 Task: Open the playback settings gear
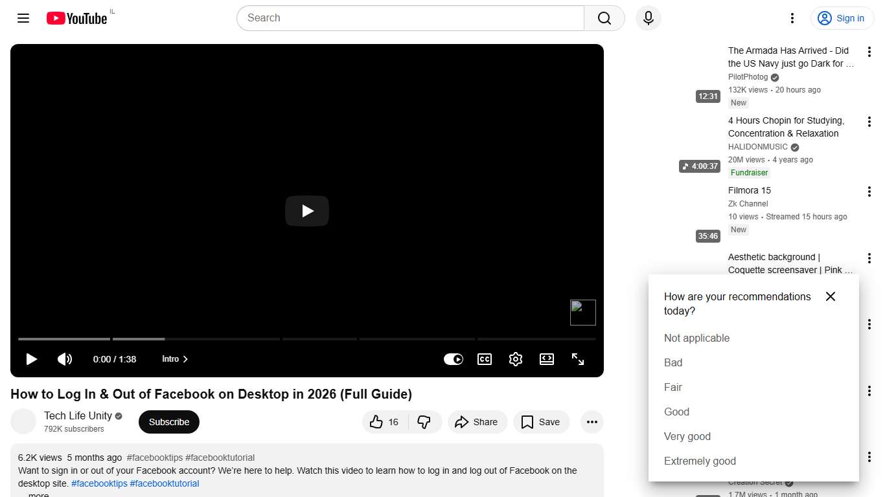[x=516, y=359]
